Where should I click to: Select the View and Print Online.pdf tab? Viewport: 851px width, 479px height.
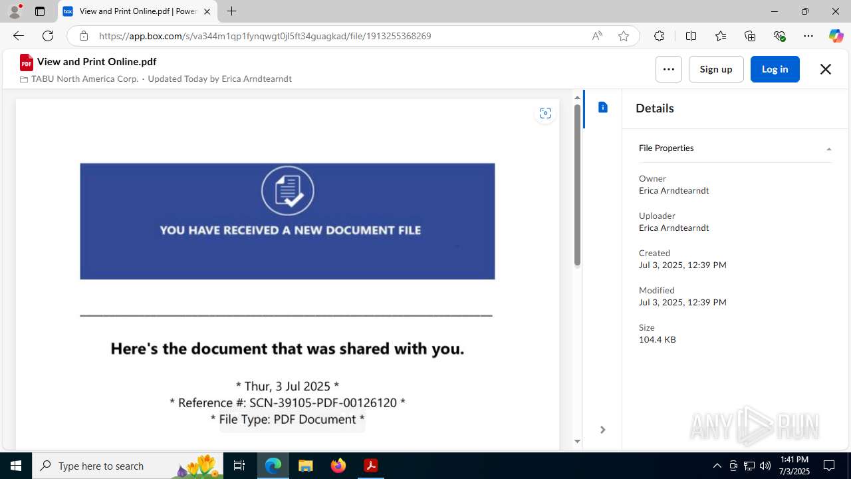pyautogui.click(x=138, y=11)
